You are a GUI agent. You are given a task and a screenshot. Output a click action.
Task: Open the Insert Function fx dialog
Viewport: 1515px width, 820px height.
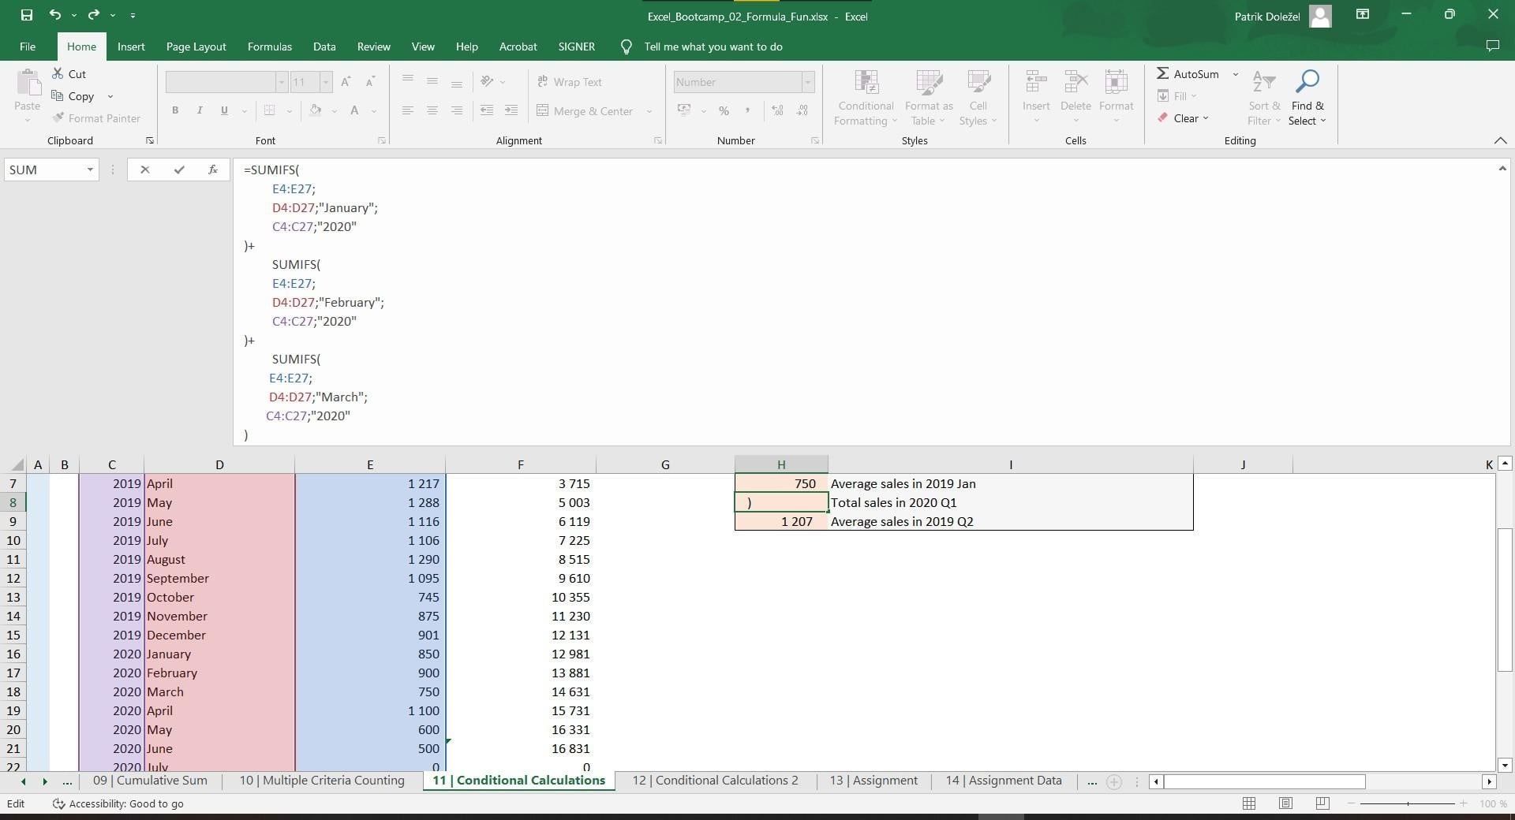tap(213, 170)
